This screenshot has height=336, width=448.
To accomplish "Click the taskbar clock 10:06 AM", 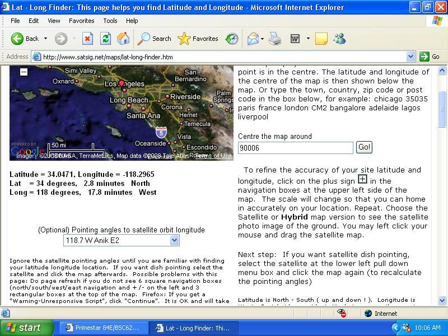I will pos(427,328).
